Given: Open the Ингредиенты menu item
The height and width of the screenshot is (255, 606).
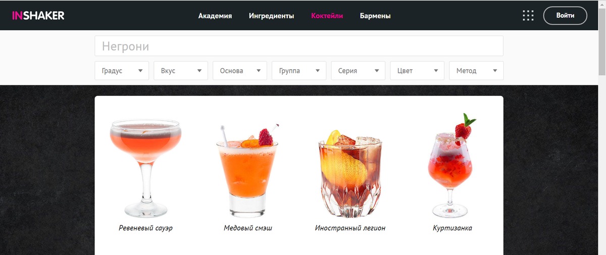Looking at the screenshot, I should pyautogui.click(x=272, y=16).
